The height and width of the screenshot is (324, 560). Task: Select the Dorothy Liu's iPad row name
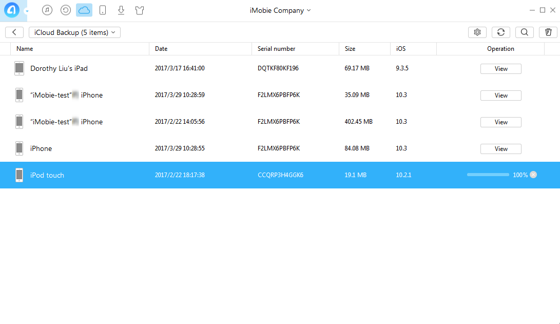pos(59,68)
